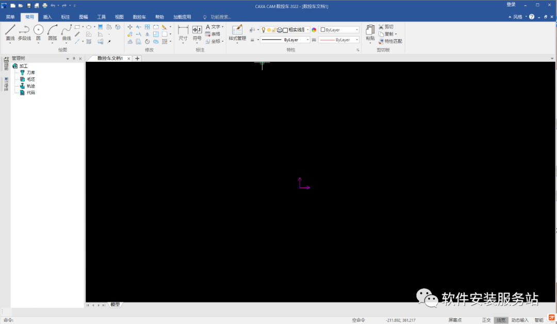Open the 符号 symbol tool
Image resolution: width=557 pixels, height=324 pixels.
[197, 33]
